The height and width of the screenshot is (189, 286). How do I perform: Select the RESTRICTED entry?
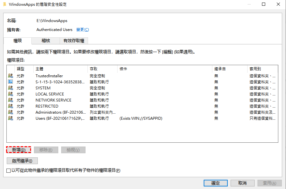142,106
